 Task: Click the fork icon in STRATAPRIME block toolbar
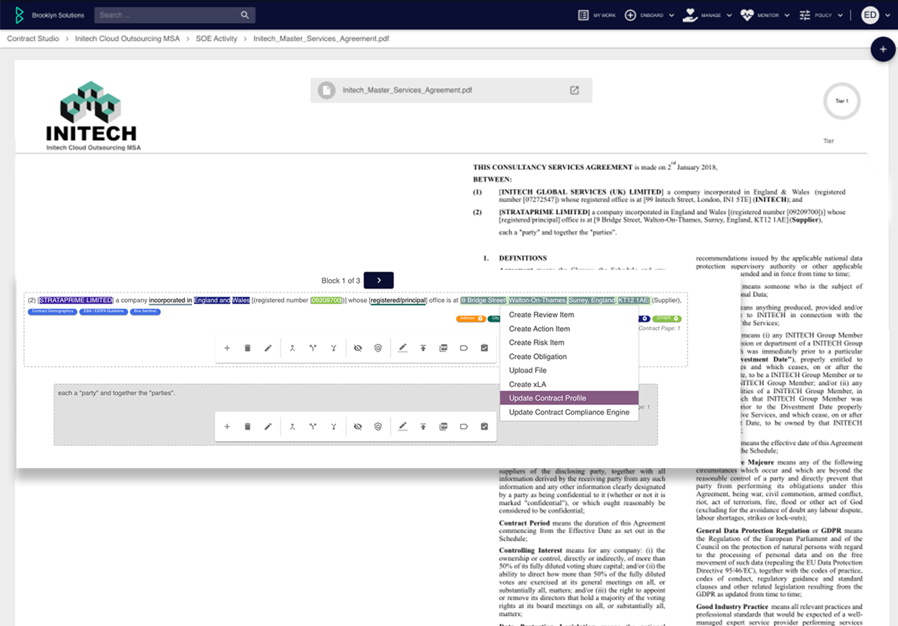click(x=334, y=348)
